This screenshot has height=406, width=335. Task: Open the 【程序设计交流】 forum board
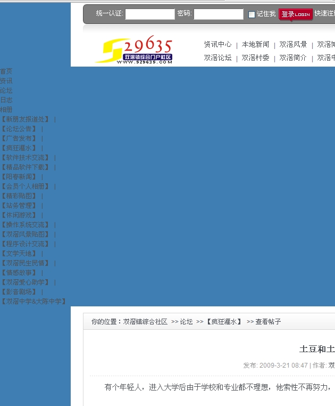coord(25,243)
